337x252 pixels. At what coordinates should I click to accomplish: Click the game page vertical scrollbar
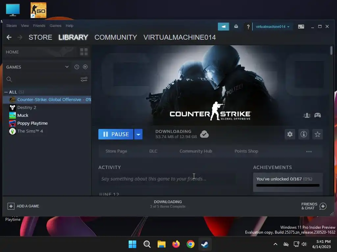331,51
